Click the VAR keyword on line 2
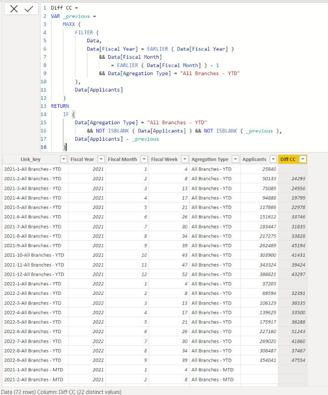 (56, 16)
